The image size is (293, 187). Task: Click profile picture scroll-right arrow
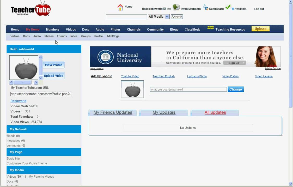[36, 82]
